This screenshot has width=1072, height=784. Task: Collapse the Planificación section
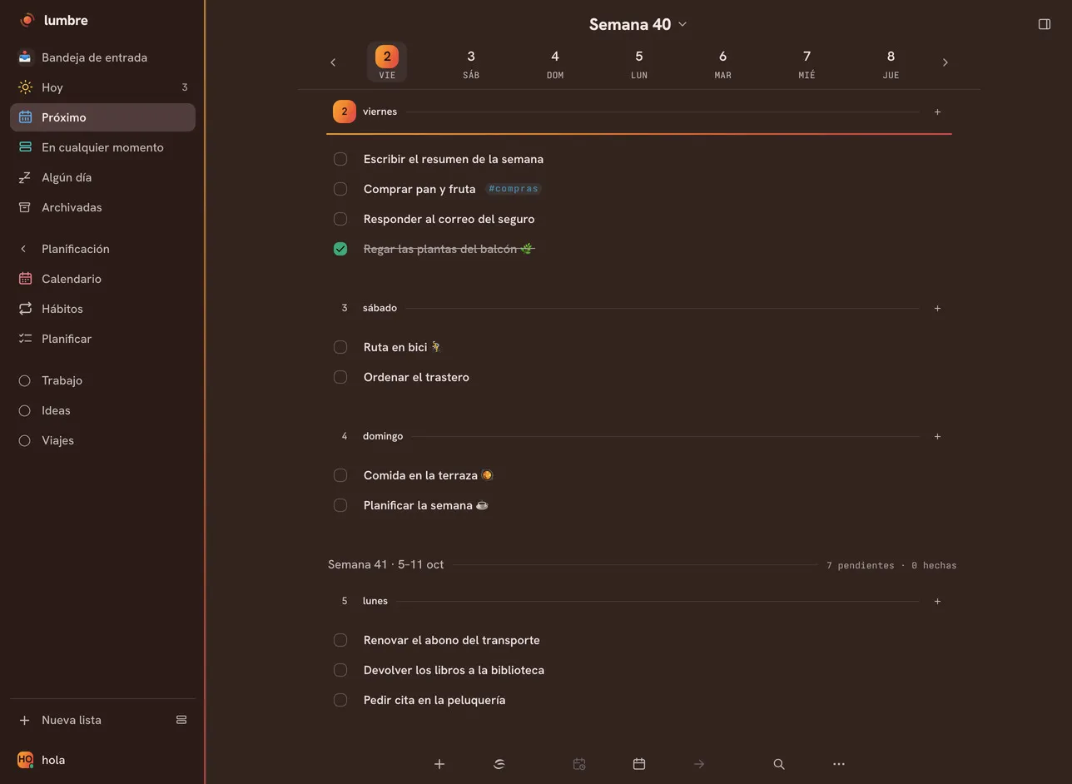[23, 249]
